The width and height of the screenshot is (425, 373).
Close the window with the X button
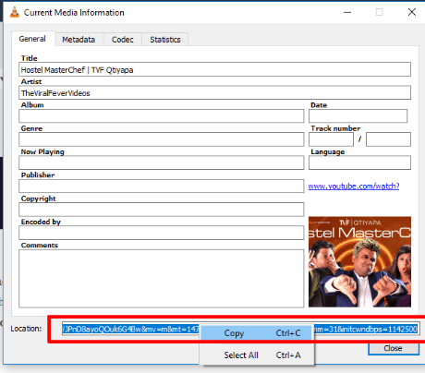click(412, 12)
